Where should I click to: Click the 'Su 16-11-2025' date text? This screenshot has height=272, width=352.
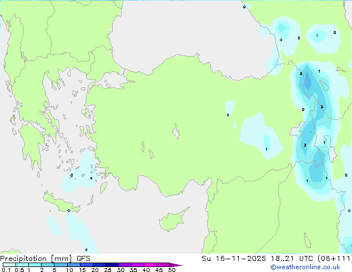click(234, 259)
